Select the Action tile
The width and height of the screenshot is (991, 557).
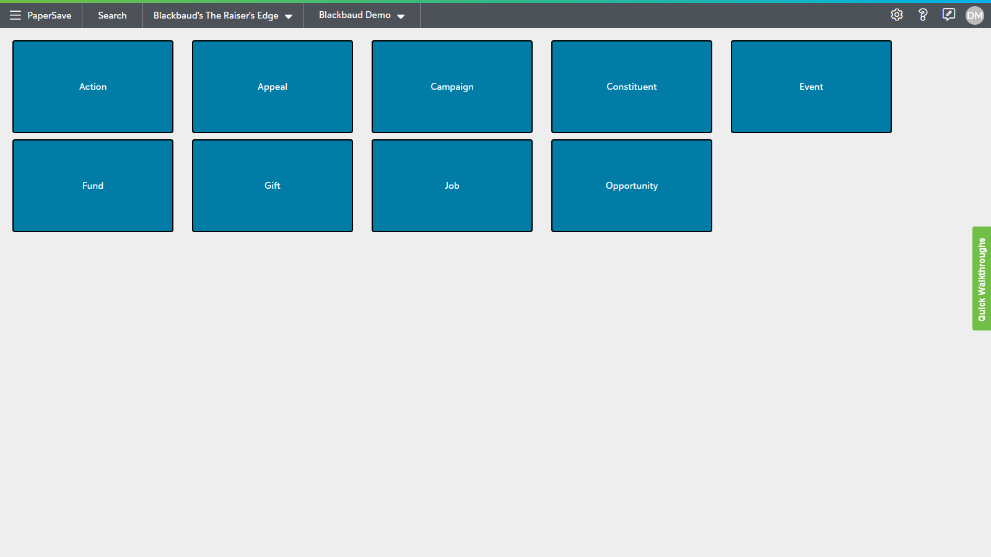click(x=93, y=87)
